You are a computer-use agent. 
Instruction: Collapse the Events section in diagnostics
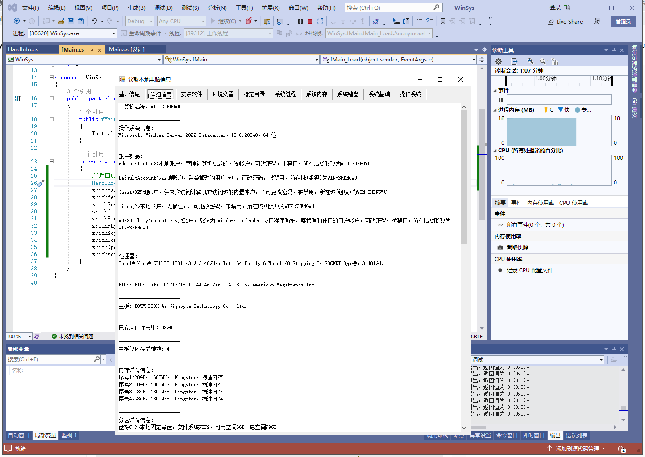495,90
